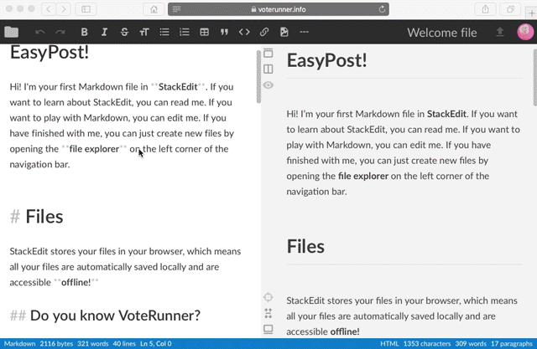This screenshot has width=537, height=349.
Task: Click bold 'StackEdit' text in the editor
Action: point(178,87)
